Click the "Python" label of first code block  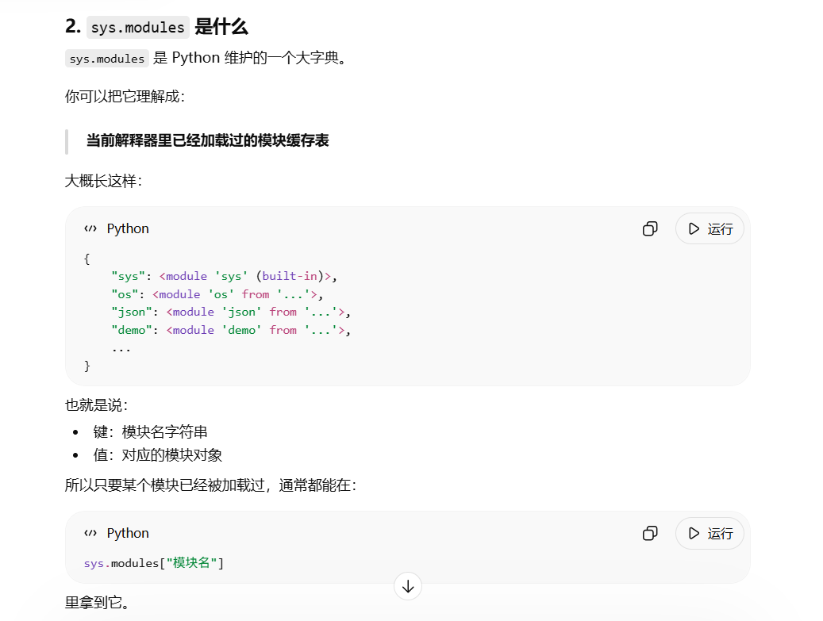[x=128, y=228]
